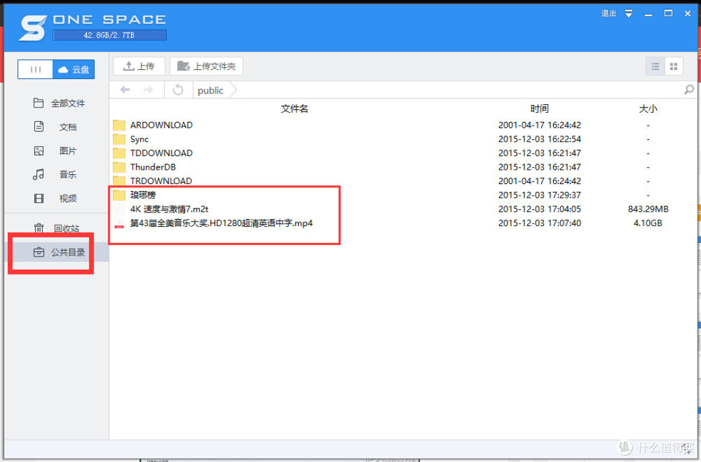Click the 843.29MB size value

[x=648, y=209]
